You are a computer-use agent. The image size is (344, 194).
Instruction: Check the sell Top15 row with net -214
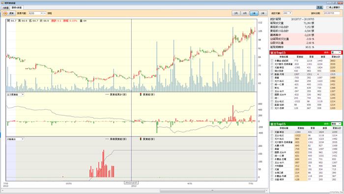point(272,173)
